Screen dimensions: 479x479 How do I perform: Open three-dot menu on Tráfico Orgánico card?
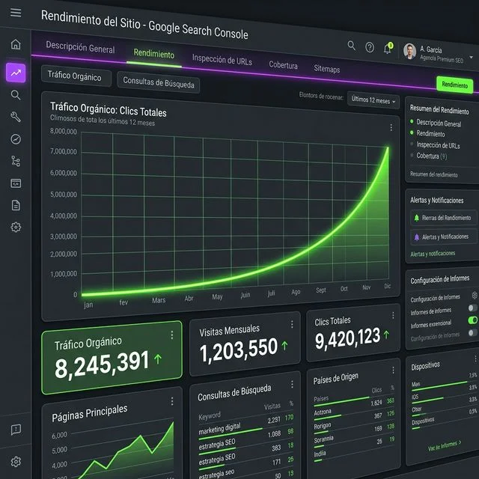click(172, 335)
